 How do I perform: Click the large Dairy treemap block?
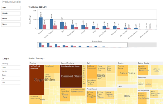[x=127, y=96]
